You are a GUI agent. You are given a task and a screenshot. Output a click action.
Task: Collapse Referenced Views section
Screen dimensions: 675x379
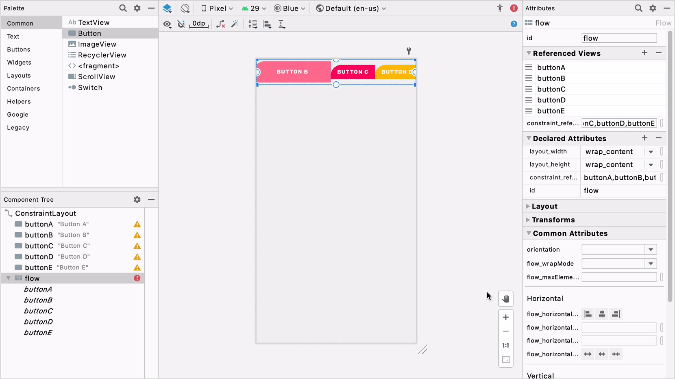click(x=529, y=53)
